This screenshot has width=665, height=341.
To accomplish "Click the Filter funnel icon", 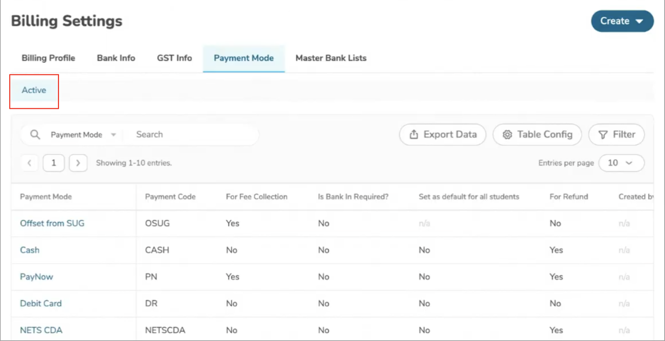I will pyautogui.click(x=603, y=135).
